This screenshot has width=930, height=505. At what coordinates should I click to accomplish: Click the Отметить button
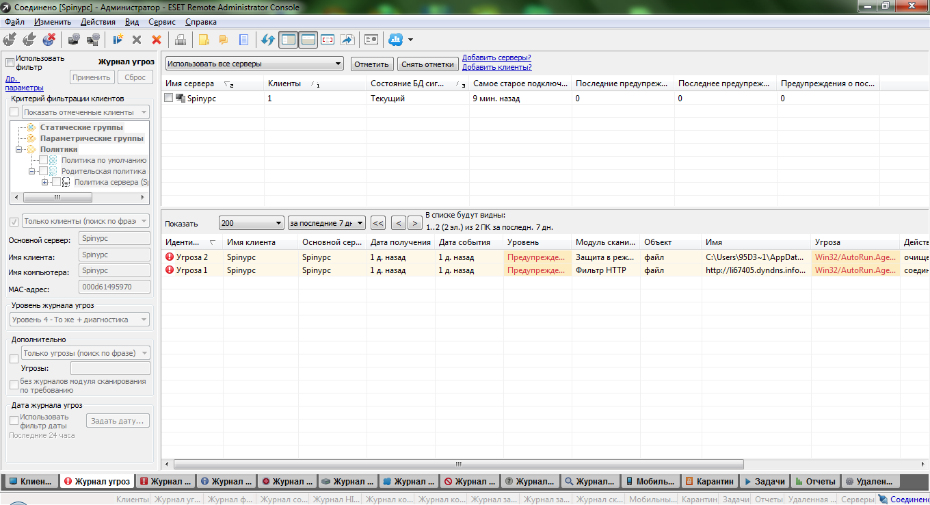pos(371,64)
